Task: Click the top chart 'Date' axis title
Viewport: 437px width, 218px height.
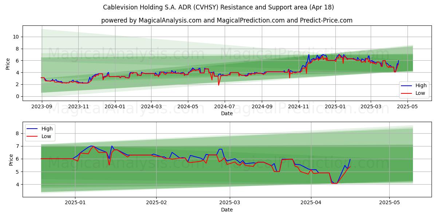Action: tap(227, 114)
